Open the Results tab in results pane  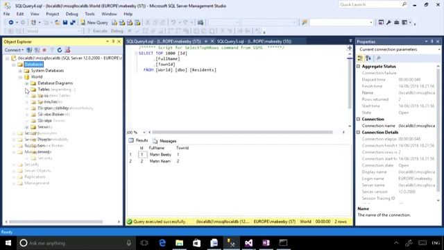point(139,140)
